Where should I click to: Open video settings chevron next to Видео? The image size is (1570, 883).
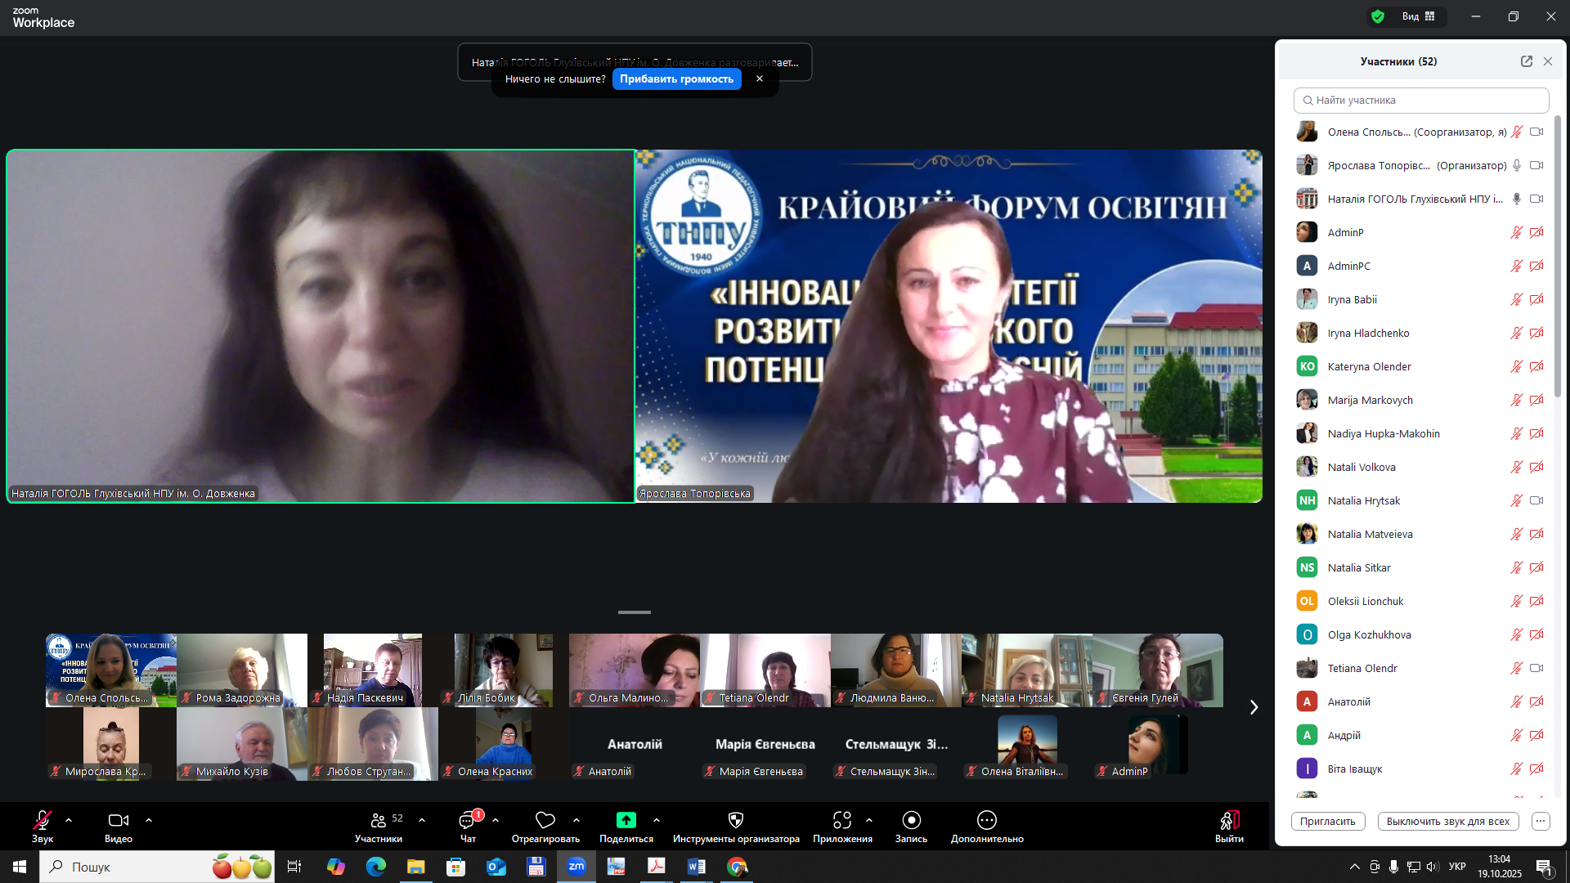[149, 820]
